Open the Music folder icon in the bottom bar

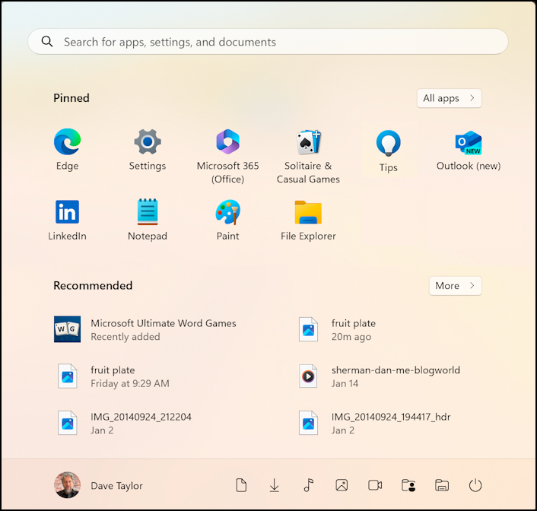[308, 485]
